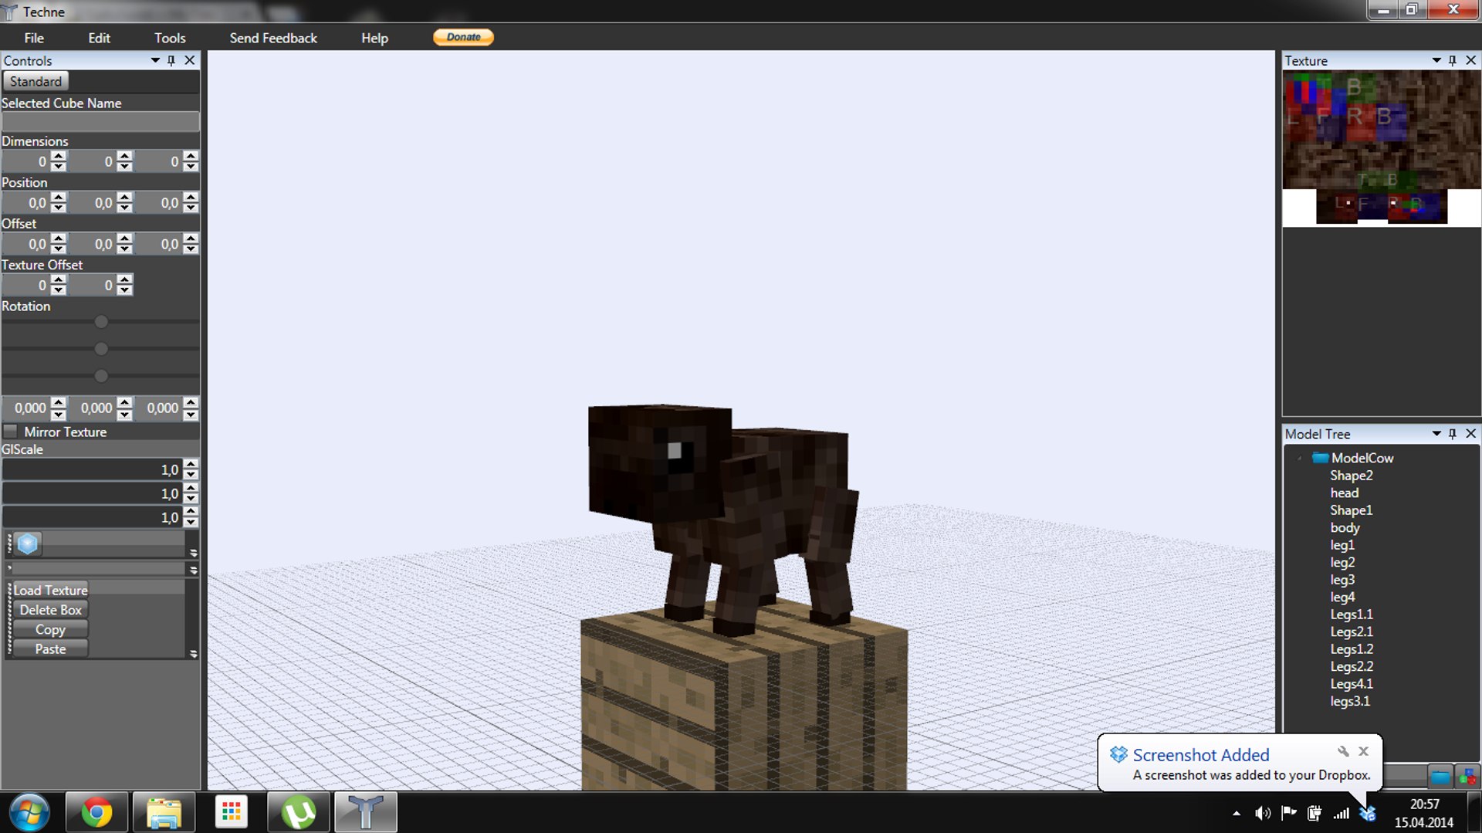
Task: Increase the first Position value
Action: pyautogui.click(x=59, y=198)
